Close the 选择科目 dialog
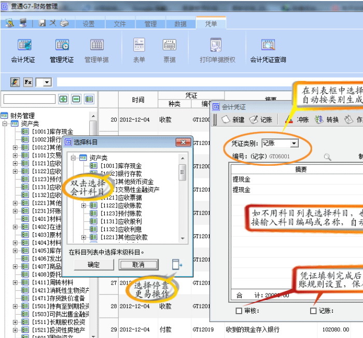Image resolution: width=363 pixels, height=338 pixels. coord(183,142)
